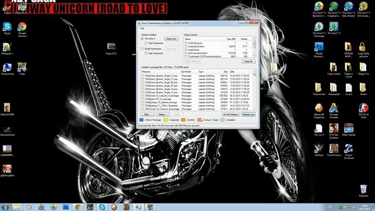Toggle Has Framework checkbox under The Sims 3
375x211 pixels.
pos(146,43)
